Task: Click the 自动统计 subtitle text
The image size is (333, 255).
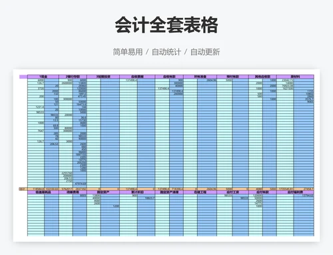Action: coord(166,52)
